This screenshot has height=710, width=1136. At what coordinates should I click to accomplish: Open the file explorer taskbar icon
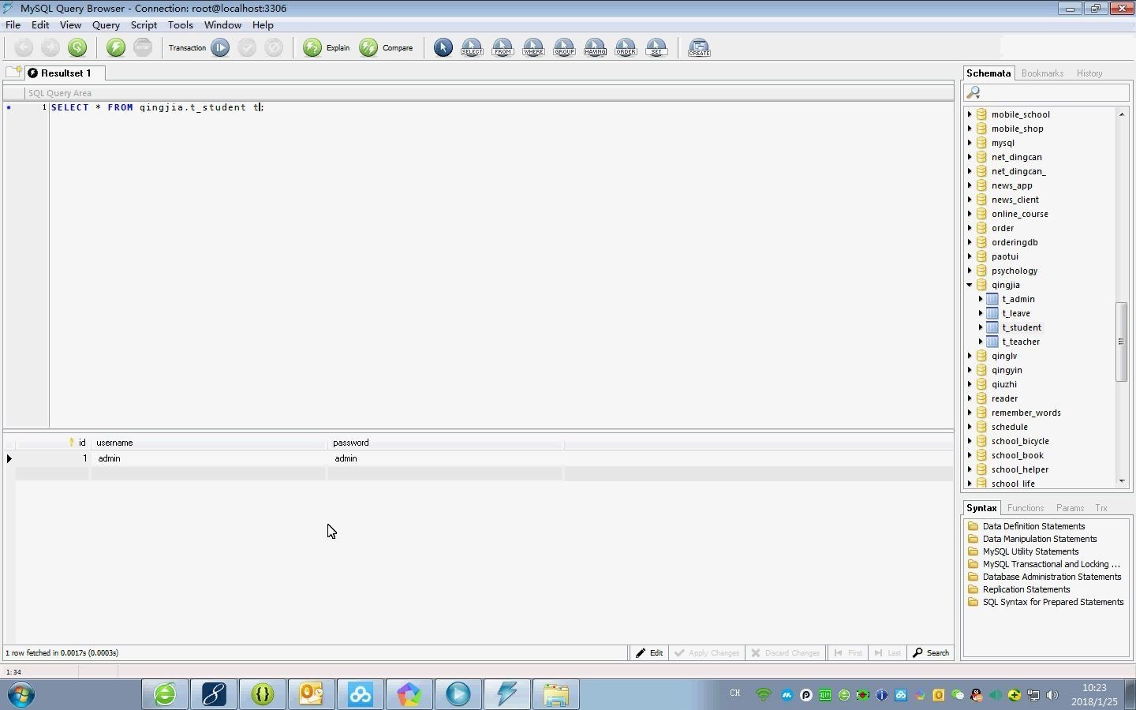(556, 694)
